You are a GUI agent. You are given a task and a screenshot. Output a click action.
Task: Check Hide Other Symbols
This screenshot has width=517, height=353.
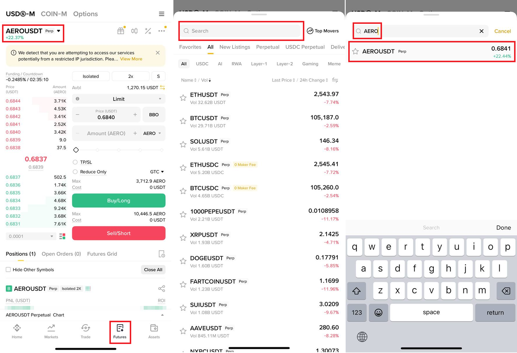(x=8, y=270)
